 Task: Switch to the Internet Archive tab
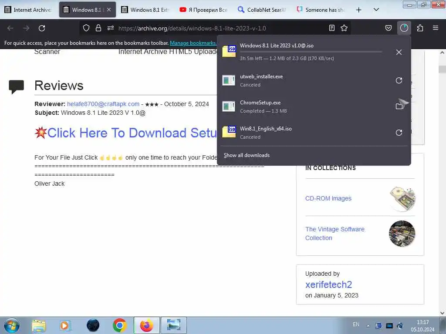coord(28,10)
